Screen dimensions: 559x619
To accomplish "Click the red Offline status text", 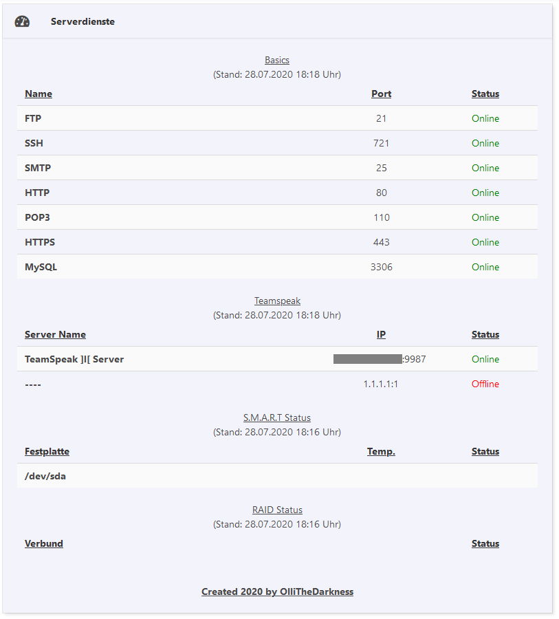I will point(485,384).
